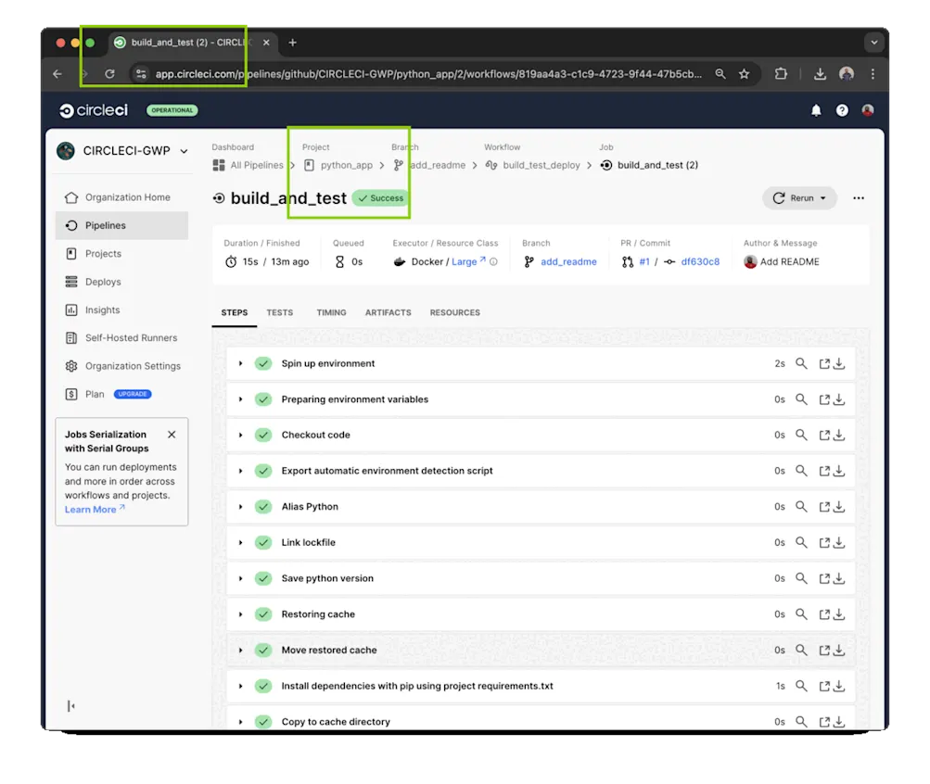Go to All Pipelines breadcrumb
Viewport: 930px width, 784px height.
coord(248,165)
